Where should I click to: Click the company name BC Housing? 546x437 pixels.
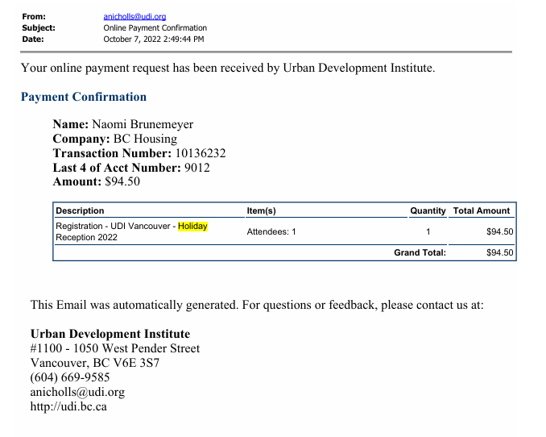click(145, 139)
